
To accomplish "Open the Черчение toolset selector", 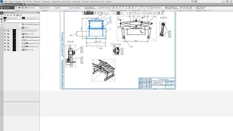I will (x=7, y=8).
